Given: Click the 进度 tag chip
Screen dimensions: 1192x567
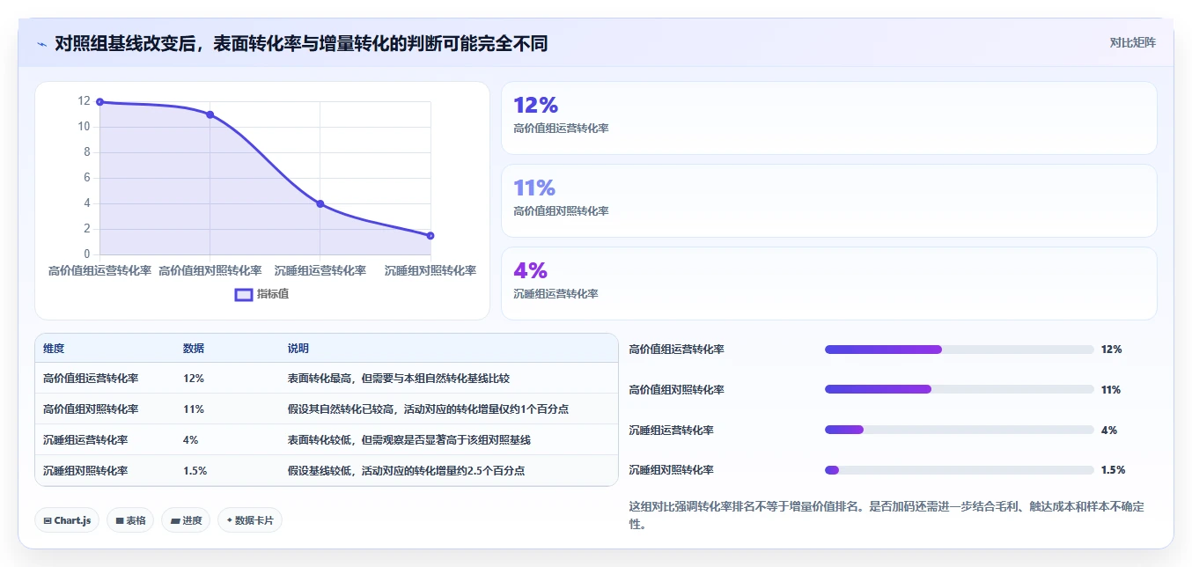Looking at the screenshot, I should tap(186, 520).
